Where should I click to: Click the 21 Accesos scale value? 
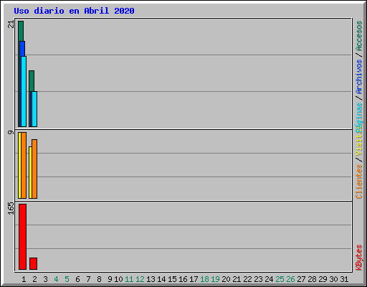tap(11, 24)
